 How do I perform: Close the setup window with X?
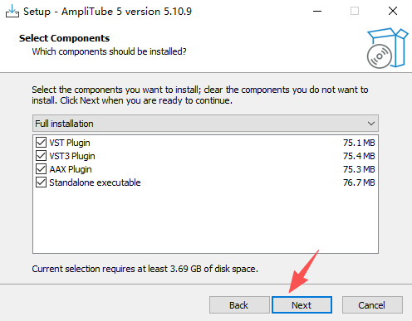pyautogui.click(x=393, y=12)
